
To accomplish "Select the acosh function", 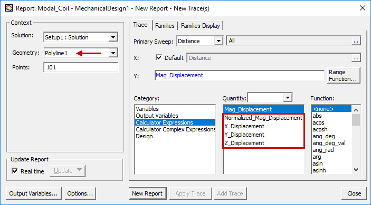I will 320,129.
